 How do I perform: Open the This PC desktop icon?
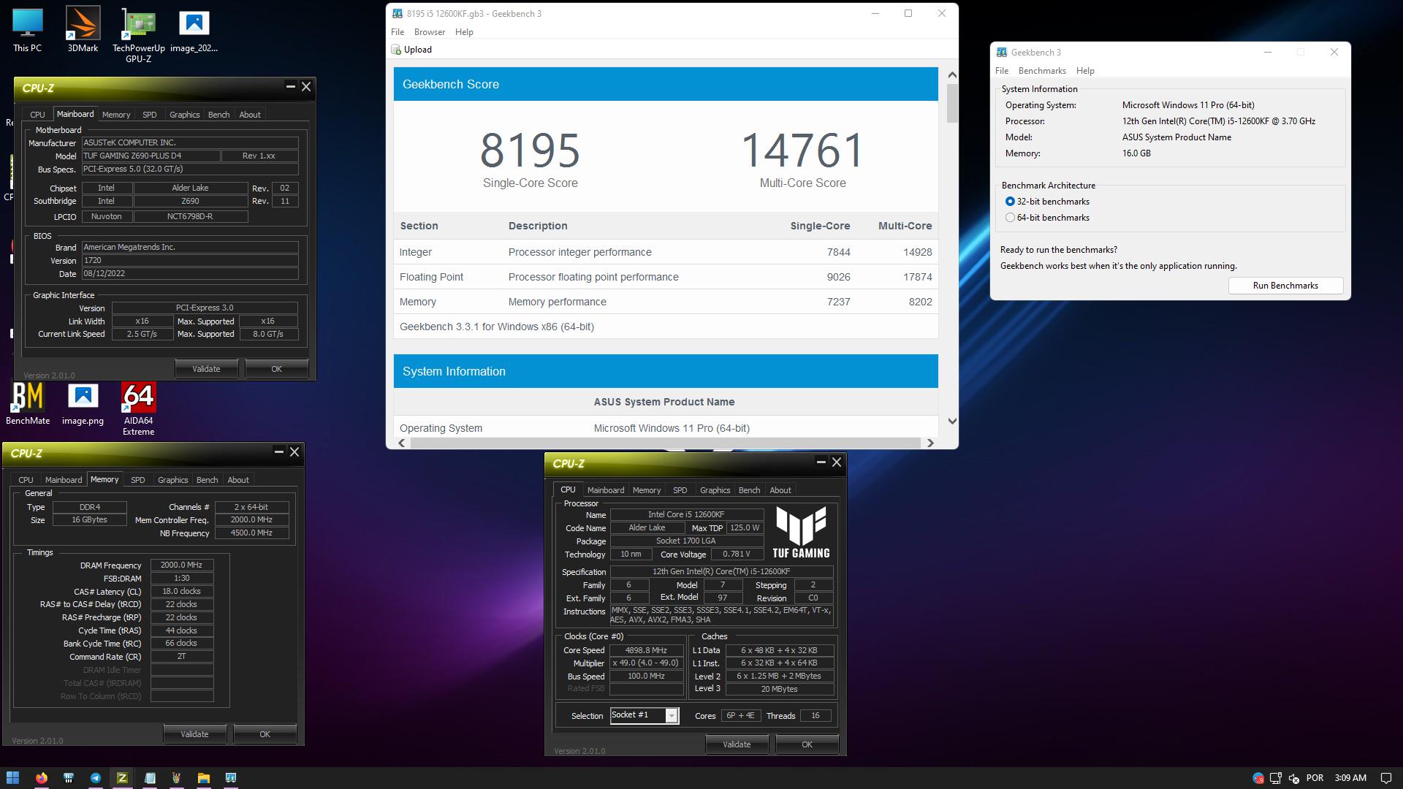(x=27, y=29)
